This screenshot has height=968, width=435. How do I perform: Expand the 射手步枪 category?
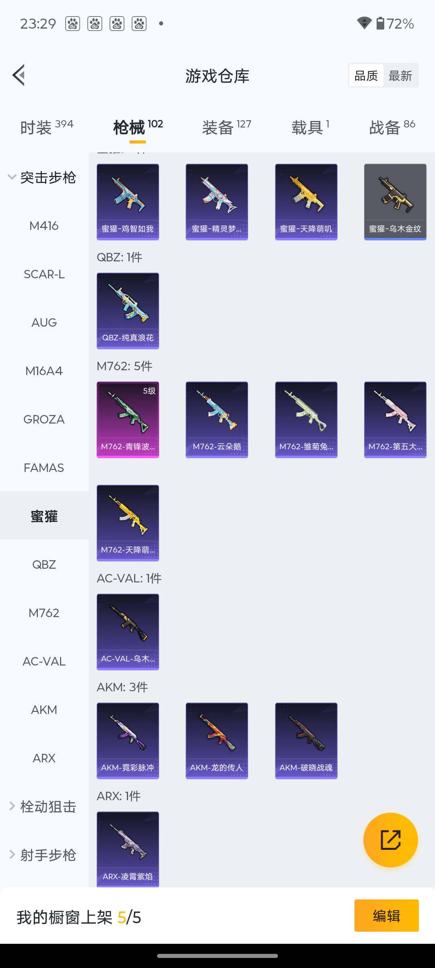[x=42, y=855]
